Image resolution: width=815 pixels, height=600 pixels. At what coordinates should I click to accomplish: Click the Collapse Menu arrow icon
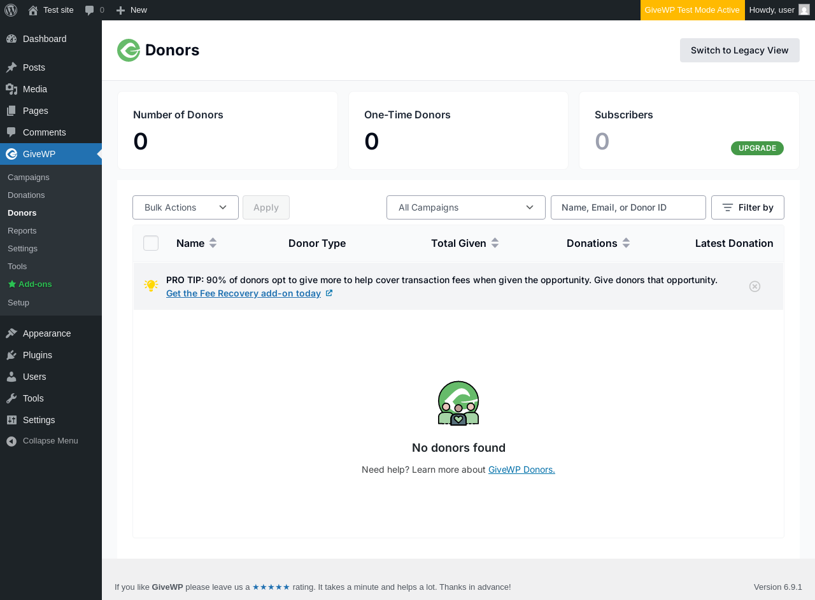[11, 441]
